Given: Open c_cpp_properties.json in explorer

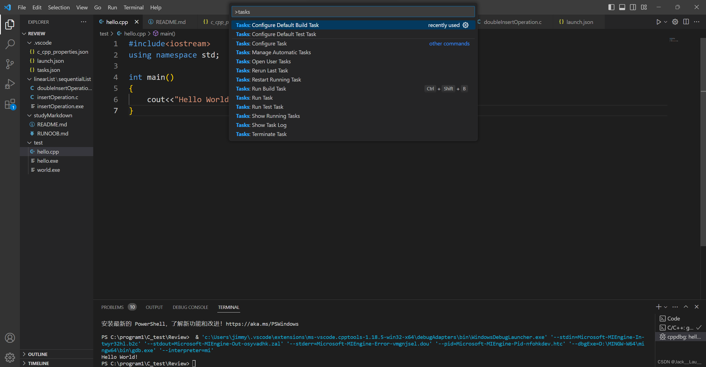Looking at the screenshot, I should click(x=56, y=52).
